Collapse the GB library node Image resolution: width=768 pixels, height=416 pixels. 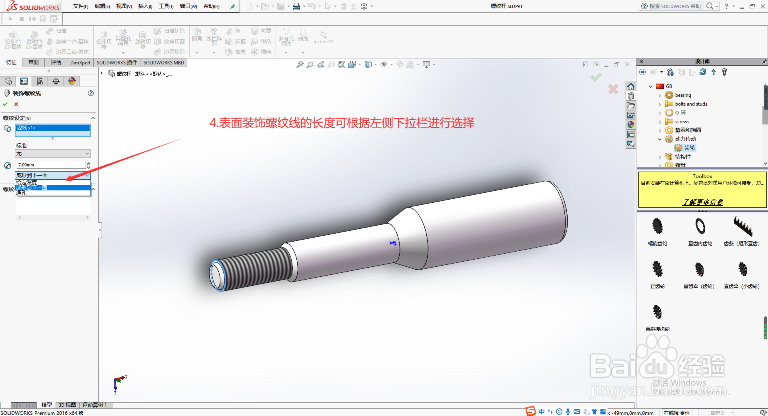point(651,86)
